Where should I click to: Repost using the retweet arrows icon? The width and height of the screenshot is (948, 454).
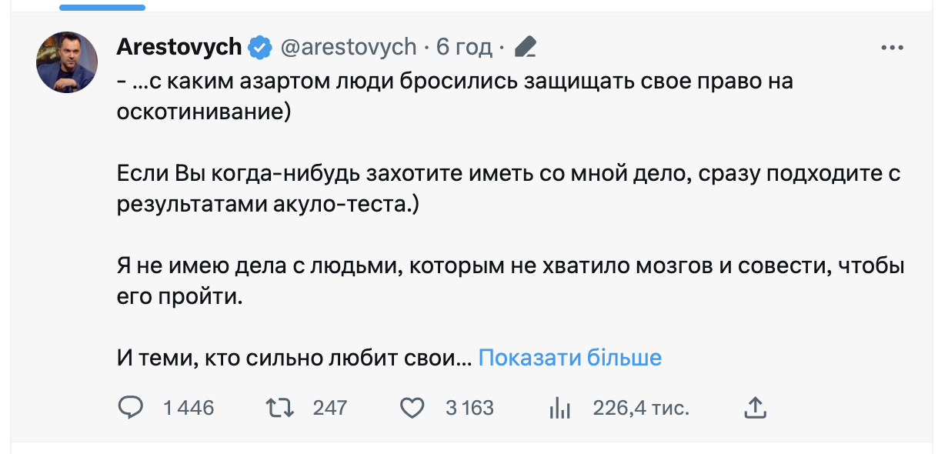(x=279, y=408)
